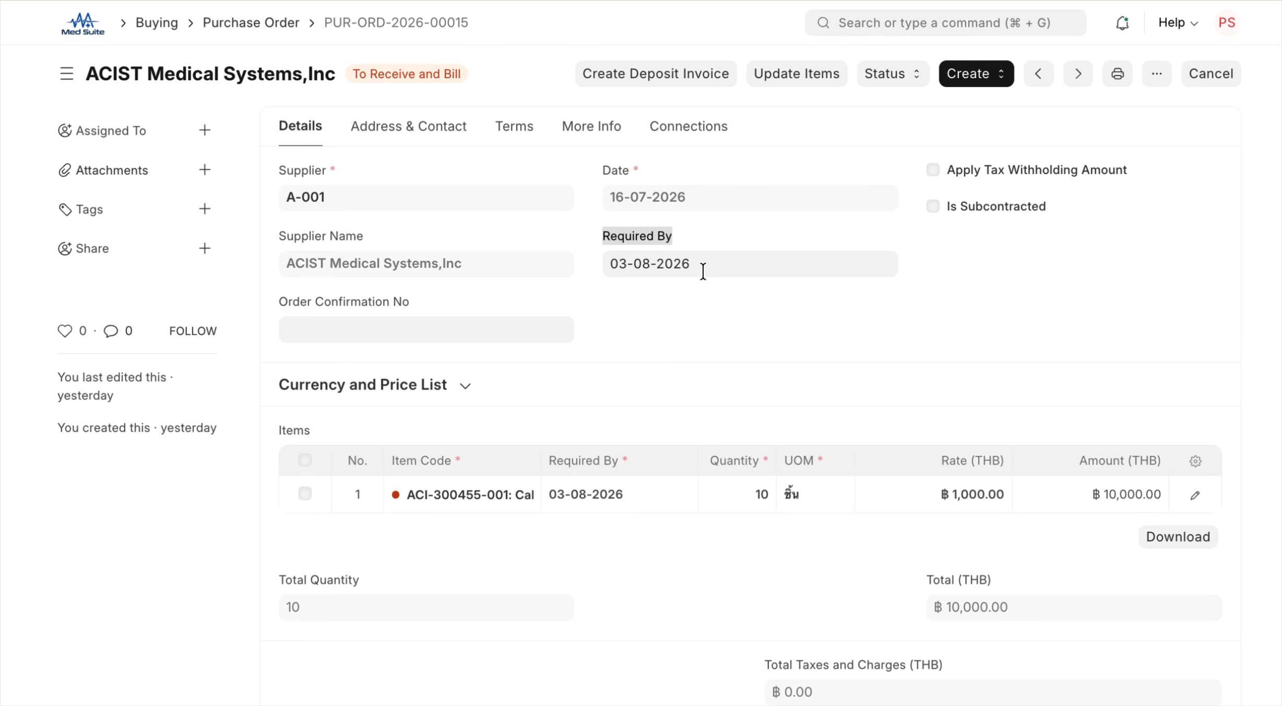Expand Currency and Price List section

click(375, 385)
